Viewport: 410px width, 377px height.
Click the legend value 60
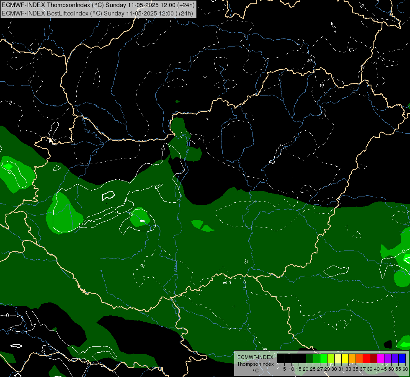coord(405,369)
